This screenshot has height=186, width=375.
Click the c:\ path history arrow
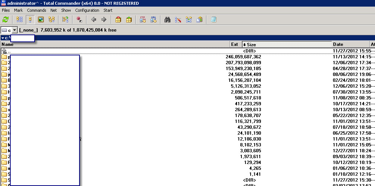[3, 38]
